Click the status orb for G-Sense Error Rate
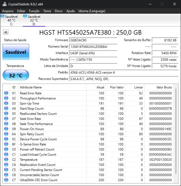 pyautogui.click(x=6, y=144)
